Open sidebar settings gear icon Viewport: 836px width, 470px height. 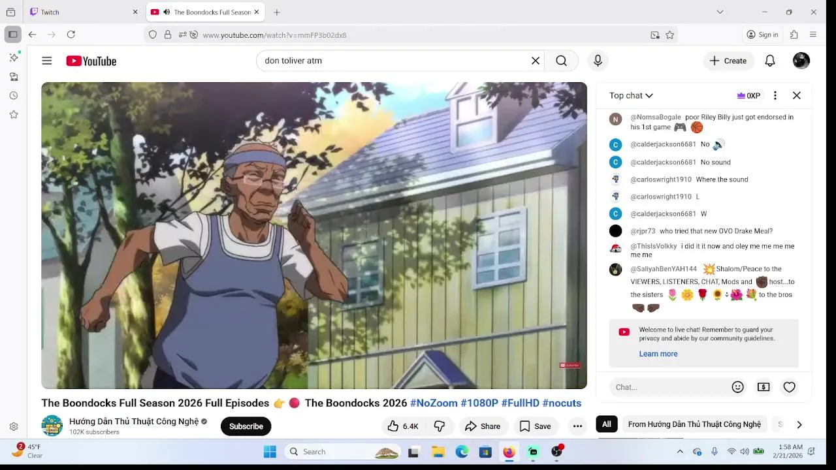click(14, 427)
